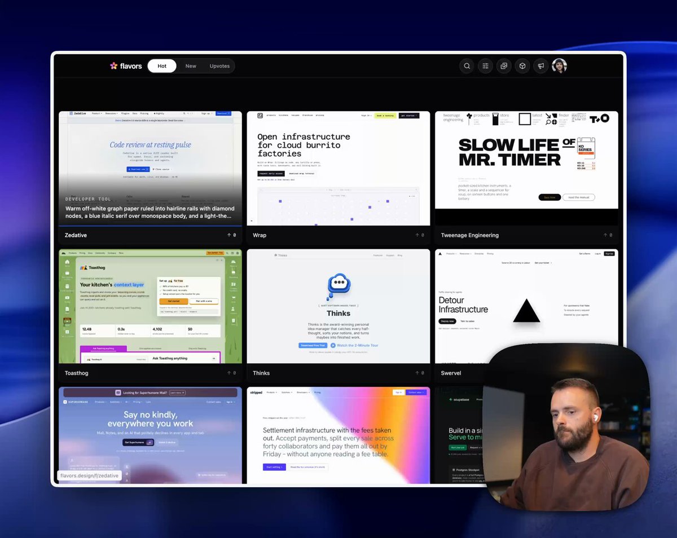Click the 'Zedative' card title
The height and width of the screenshot is (538, 677).
pos(76,235)
